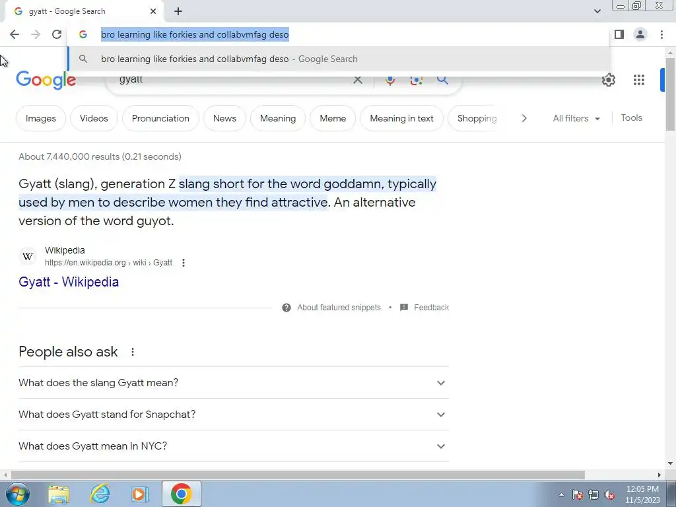Click the address bar text field
676x507 pixels.
click(339, 34)
